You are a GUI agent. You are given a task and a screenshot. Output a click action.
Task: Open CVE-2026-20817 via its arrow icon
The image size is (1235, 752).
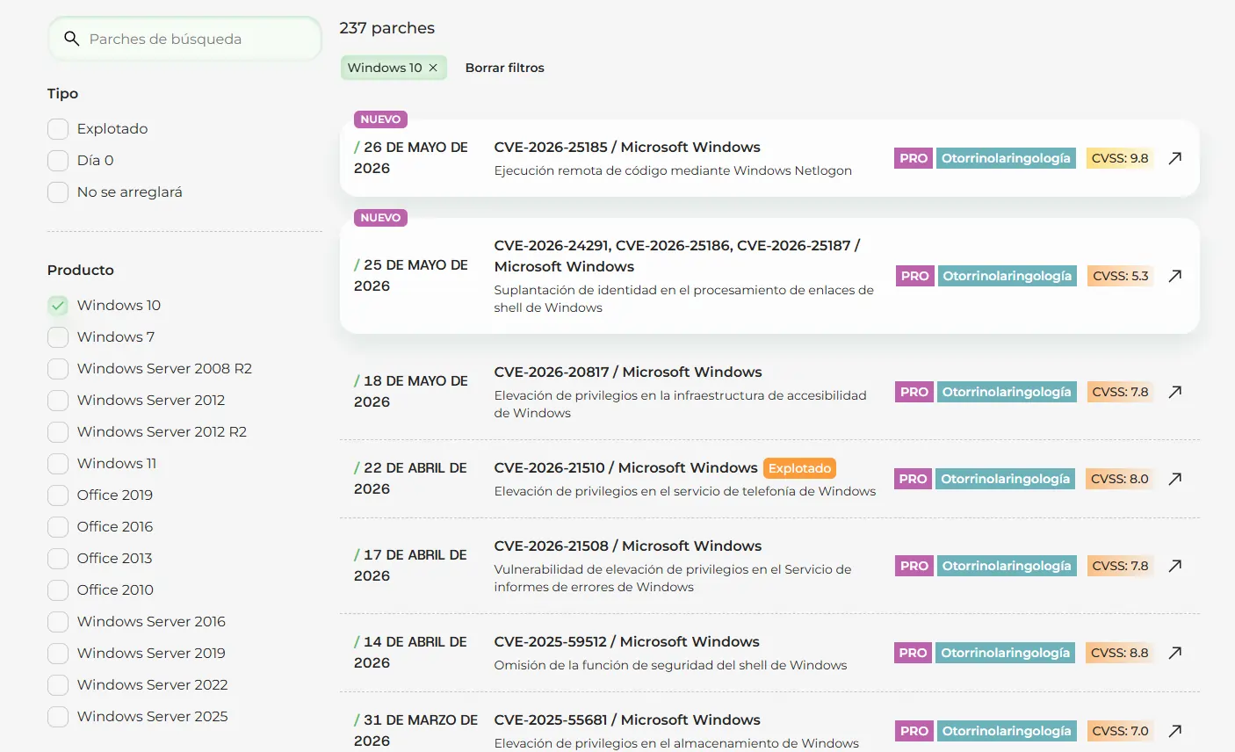tap(1175, 392)
